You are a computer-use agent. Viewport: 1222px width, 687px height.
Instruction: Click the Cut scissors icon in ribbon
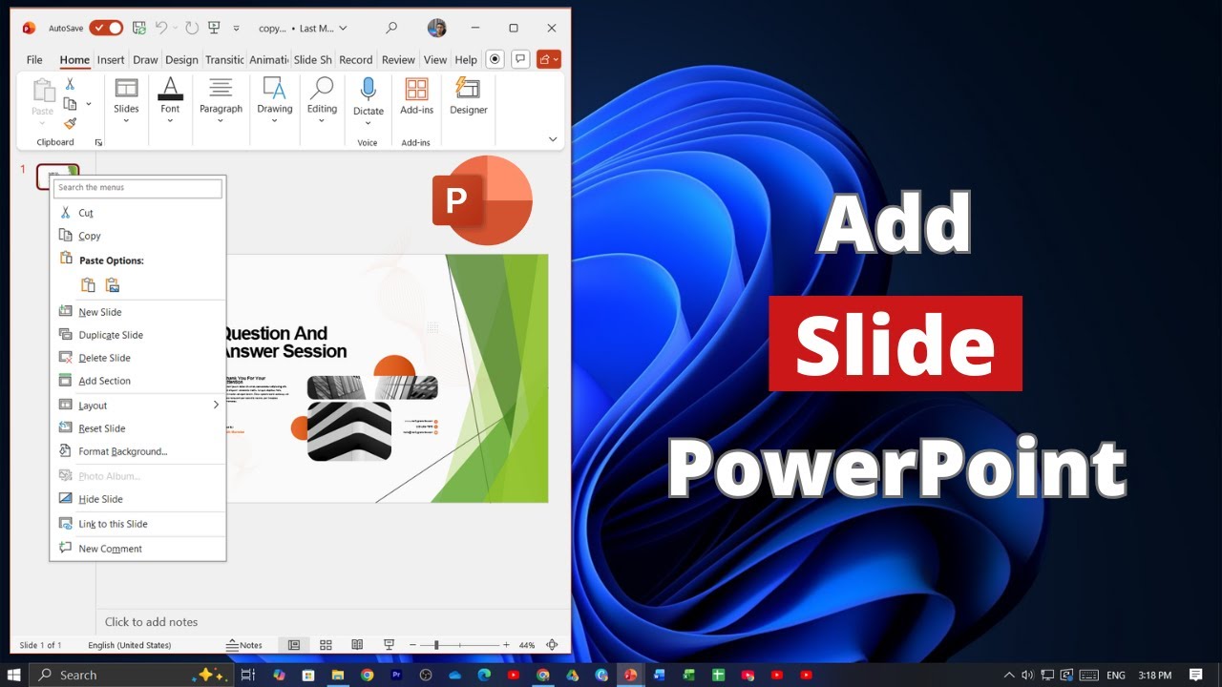pos(70,84)
